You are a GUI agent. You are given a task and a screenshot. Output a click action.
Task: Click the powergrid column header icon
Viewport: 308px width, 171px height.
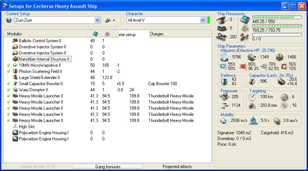tap(107, 34)
